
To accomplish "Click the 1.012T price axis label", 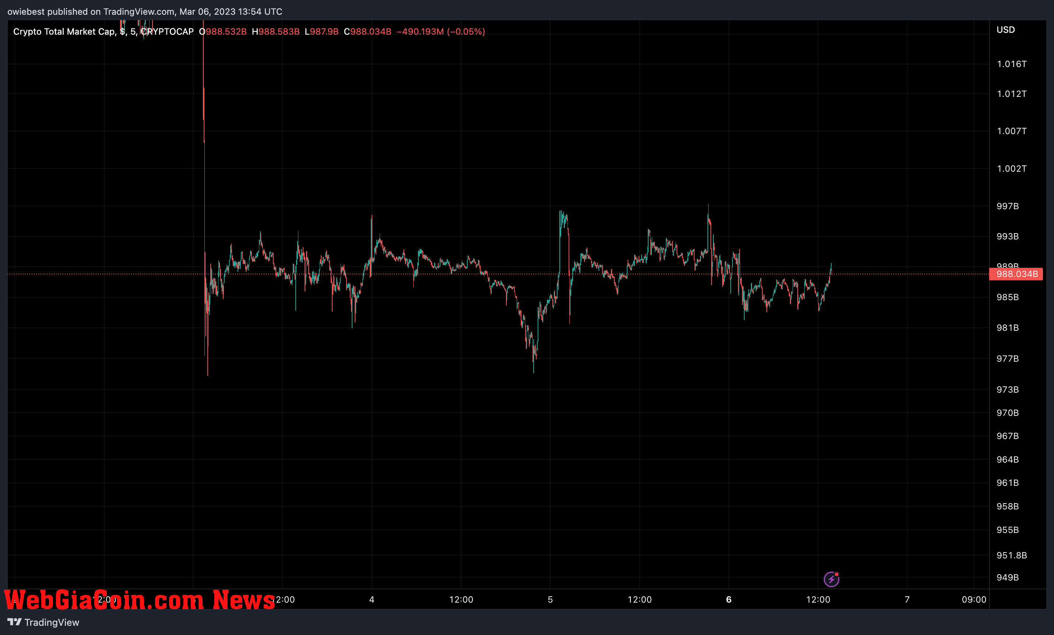I will click(1011, 94).
